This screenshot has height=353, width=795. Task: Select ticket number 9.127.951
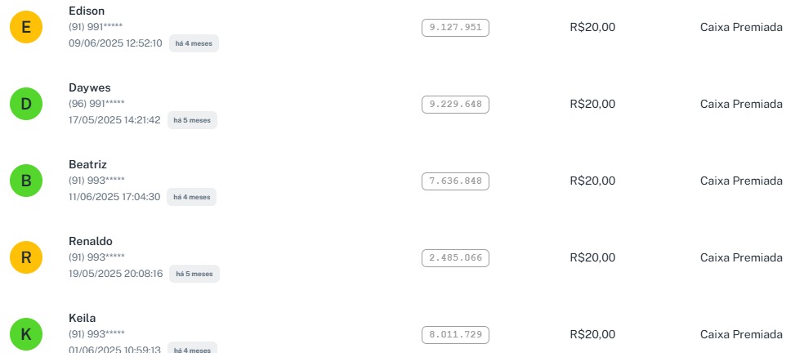[455, 27]
